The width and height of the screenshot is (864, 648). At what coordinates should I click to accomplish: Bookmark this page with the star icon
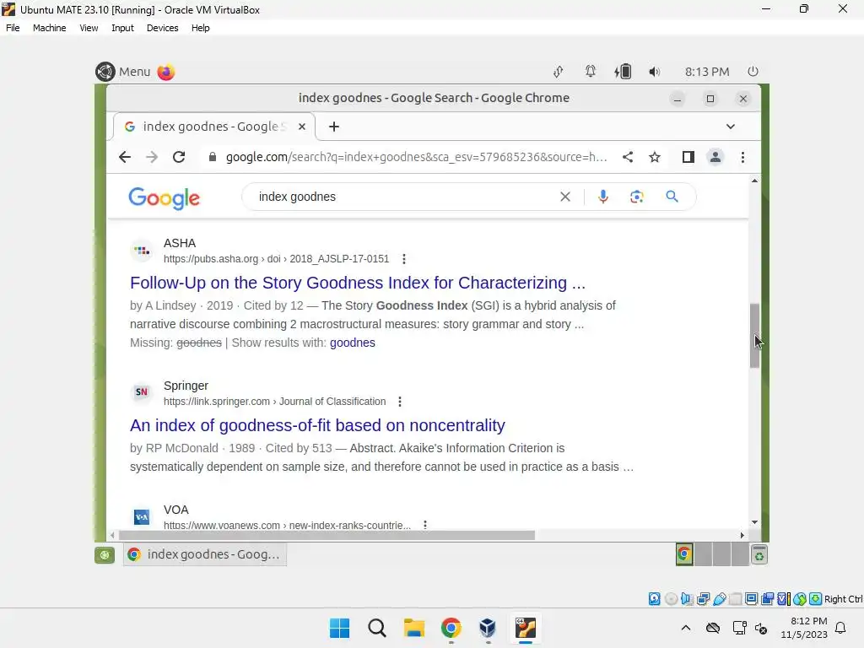tap(655, 157)
